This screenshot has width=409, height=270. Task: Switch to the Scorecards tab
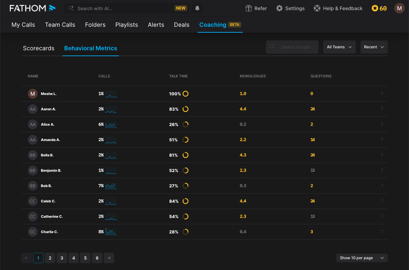(x=39, y=48)
